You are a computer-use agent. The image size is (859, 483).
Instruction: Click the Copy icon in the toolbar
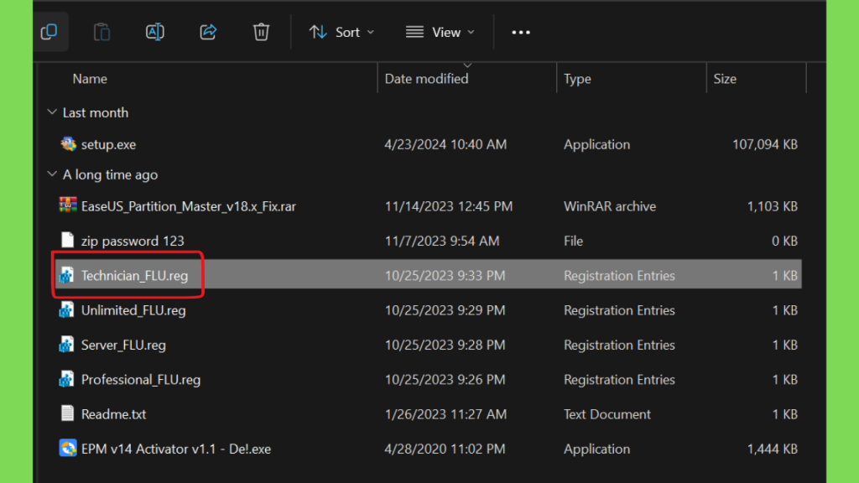[49, 32]
